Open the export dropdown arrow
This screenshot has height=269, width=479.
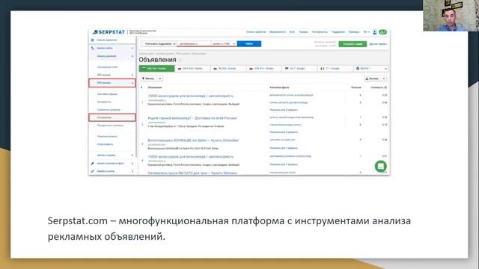tap(384, 78)
